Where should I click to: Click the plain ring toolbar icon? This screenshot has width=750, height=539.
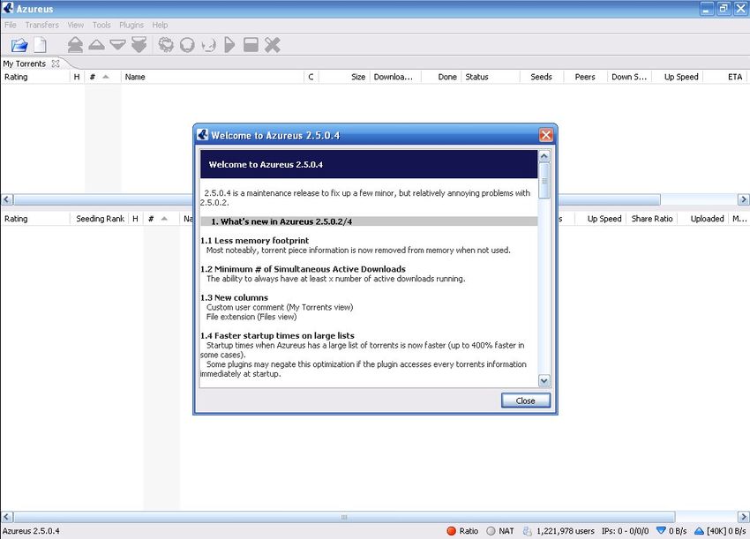(187, 45)
